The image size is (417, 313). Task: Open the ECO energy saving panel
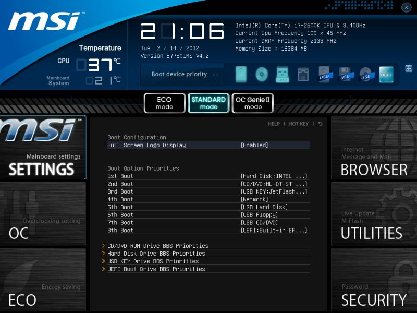coord(43,280)
